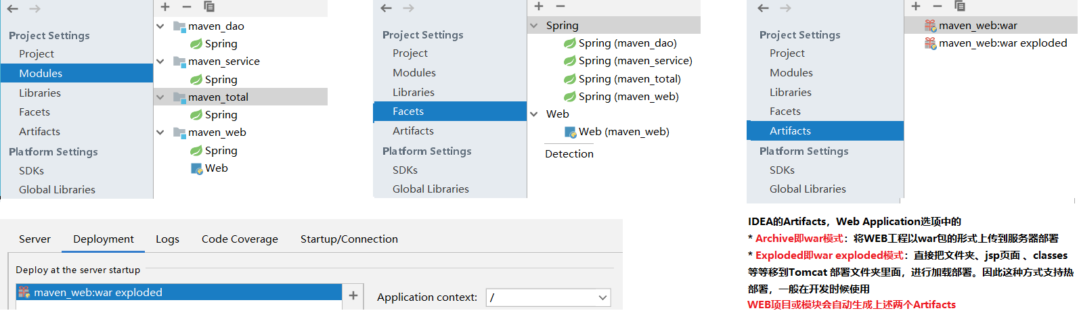
Task: Select deployed maven_web:war exploded entry
Action: pyautogui.click(x=98, y=293)
